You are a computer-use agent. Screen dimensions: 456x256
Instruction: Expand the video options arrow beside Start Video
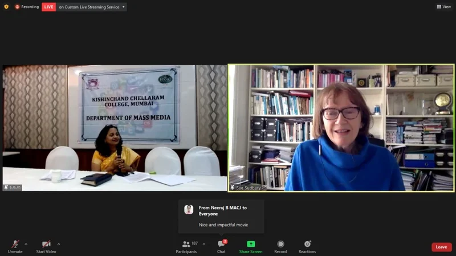(58, 244)
